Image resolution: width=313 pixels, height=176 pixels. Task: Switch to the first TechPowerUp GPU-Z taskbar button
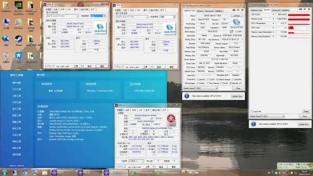click(142, 173)
